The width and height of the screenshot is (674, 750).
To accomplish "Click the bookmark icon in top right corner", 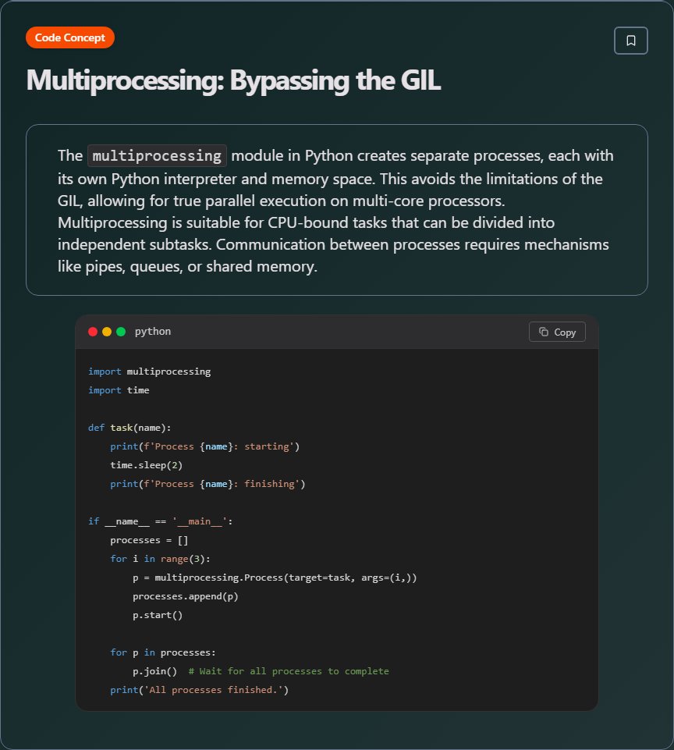I will coord(631,40).
